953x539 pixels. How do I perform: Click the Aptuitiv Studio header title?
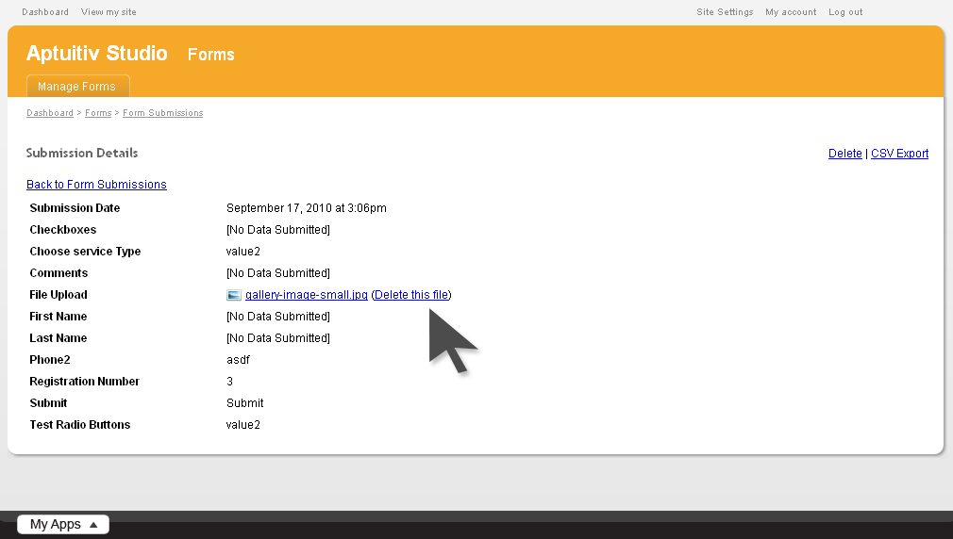pos(97,54)
